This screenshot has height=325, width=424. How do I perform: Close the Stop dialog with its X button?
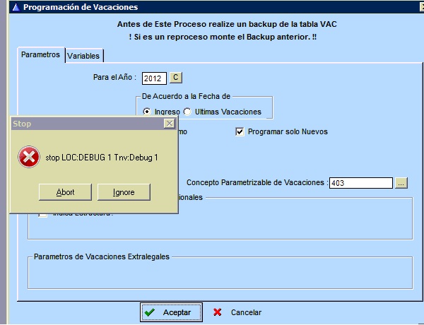(169, 124)
